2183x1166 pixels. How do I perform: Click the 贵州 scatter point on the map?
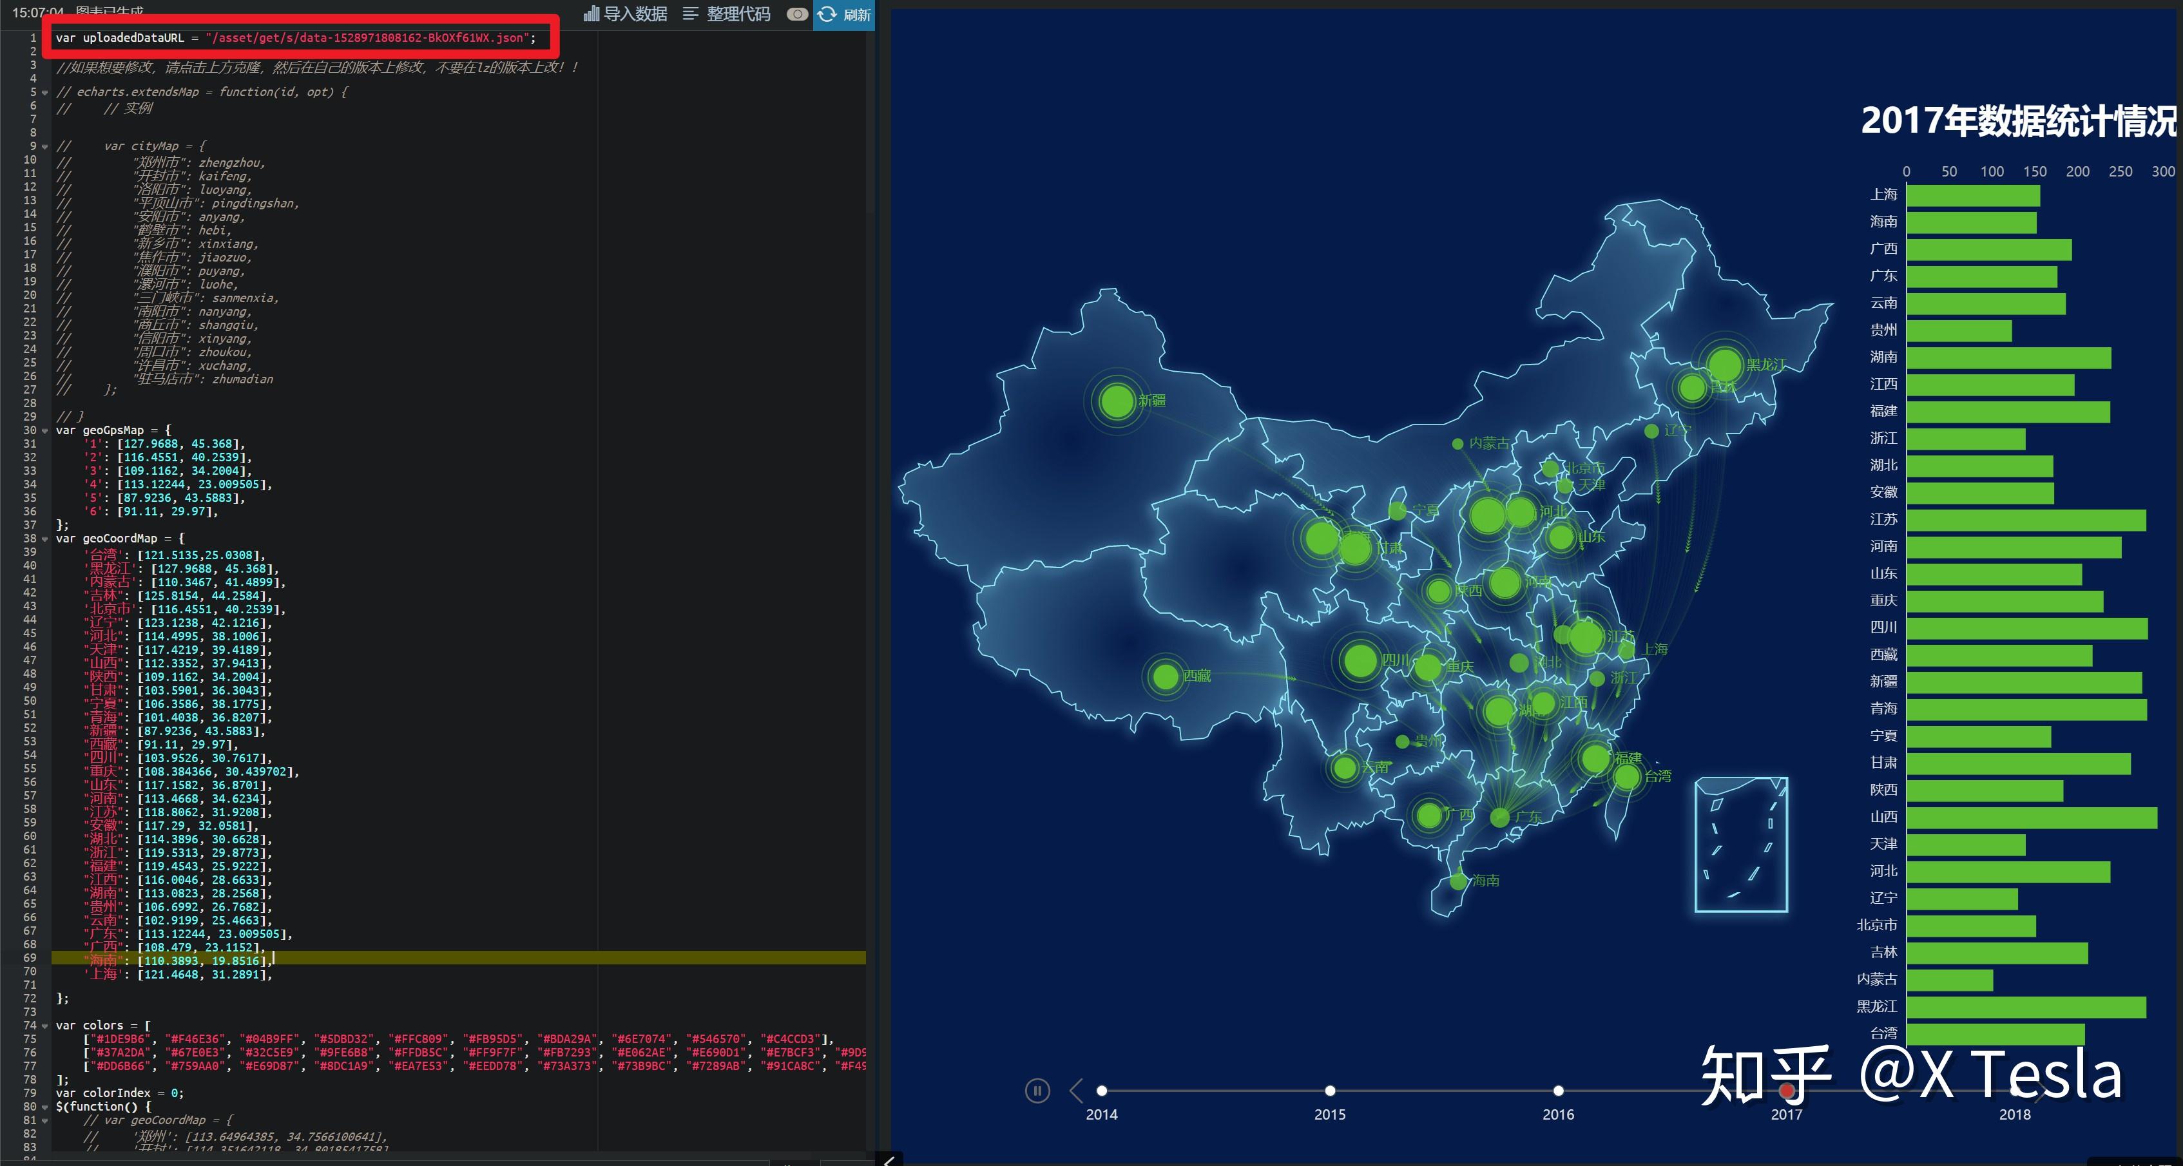pyautogui.click(x=1403, y=741)
